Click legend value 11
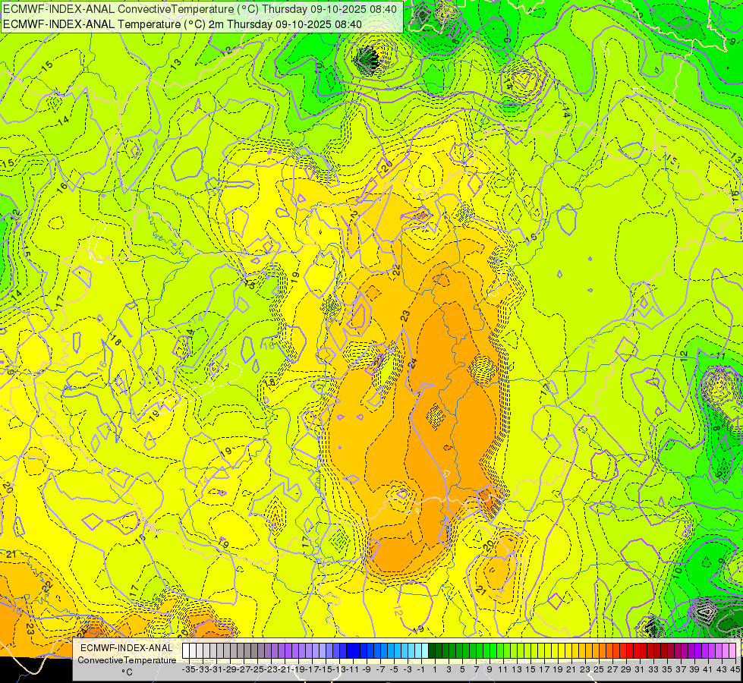Image resolution: width=743 pixels, height=683 pixels. pos(503,670)
